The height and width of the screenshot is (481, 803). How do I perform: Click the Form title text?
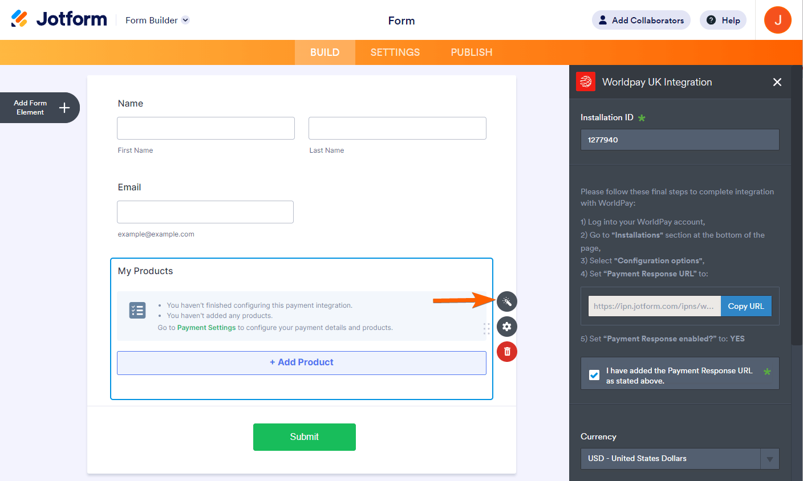click(x=401, y=21)
